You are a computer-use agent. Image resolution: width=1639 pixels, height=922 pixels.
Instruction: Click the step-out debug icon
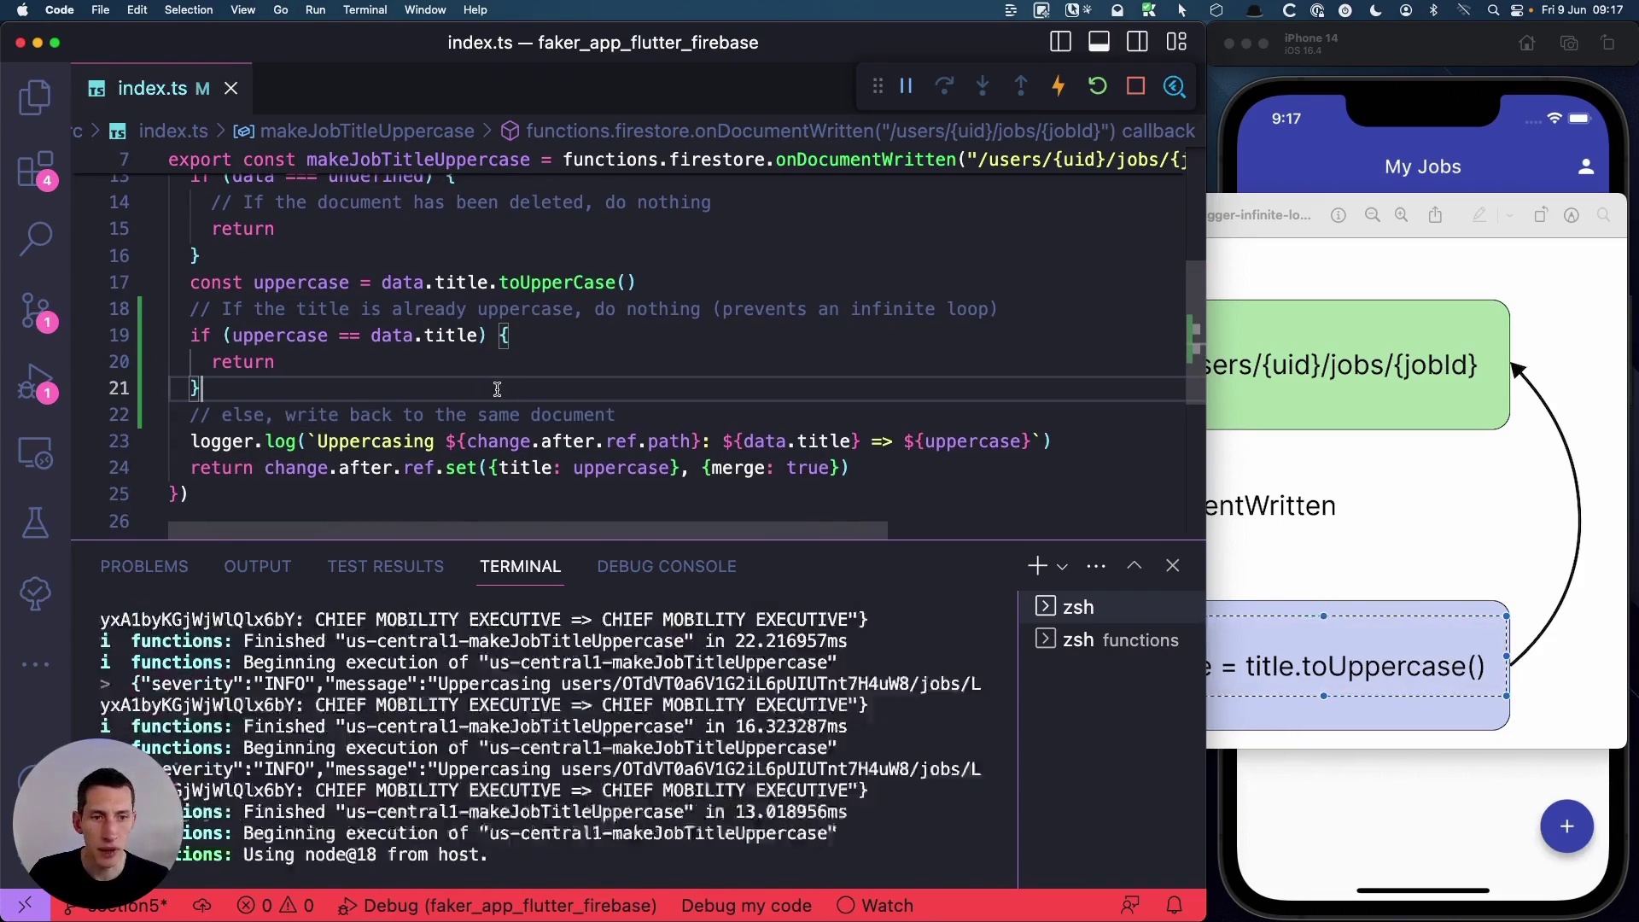pos(1020,85)
